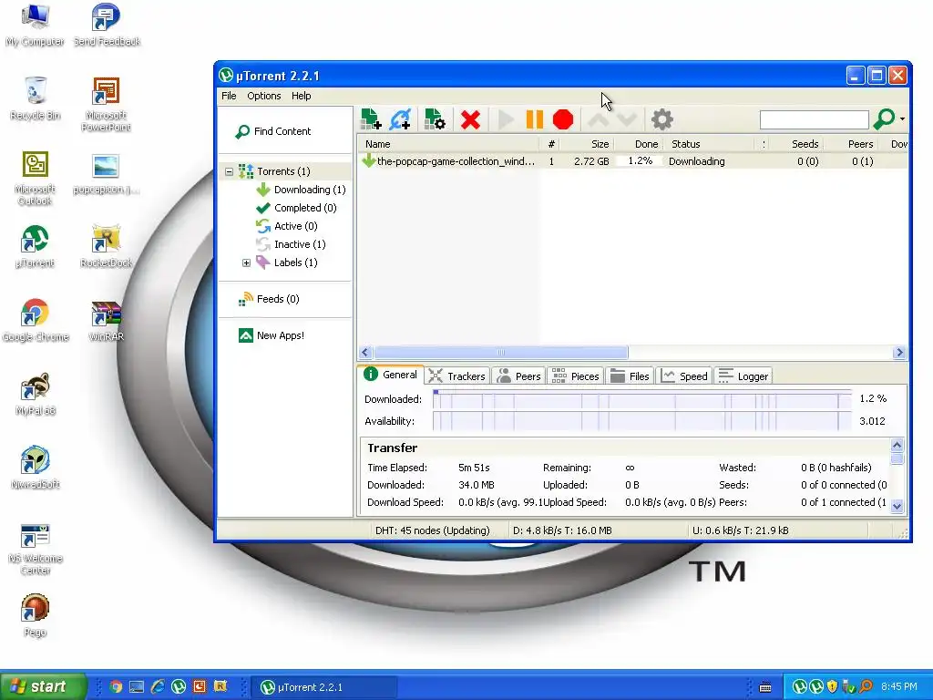Viewport: 933px width, 700px height.
Task: Click the Transfer panel scroll up arrow
Action: pos(897,445)
